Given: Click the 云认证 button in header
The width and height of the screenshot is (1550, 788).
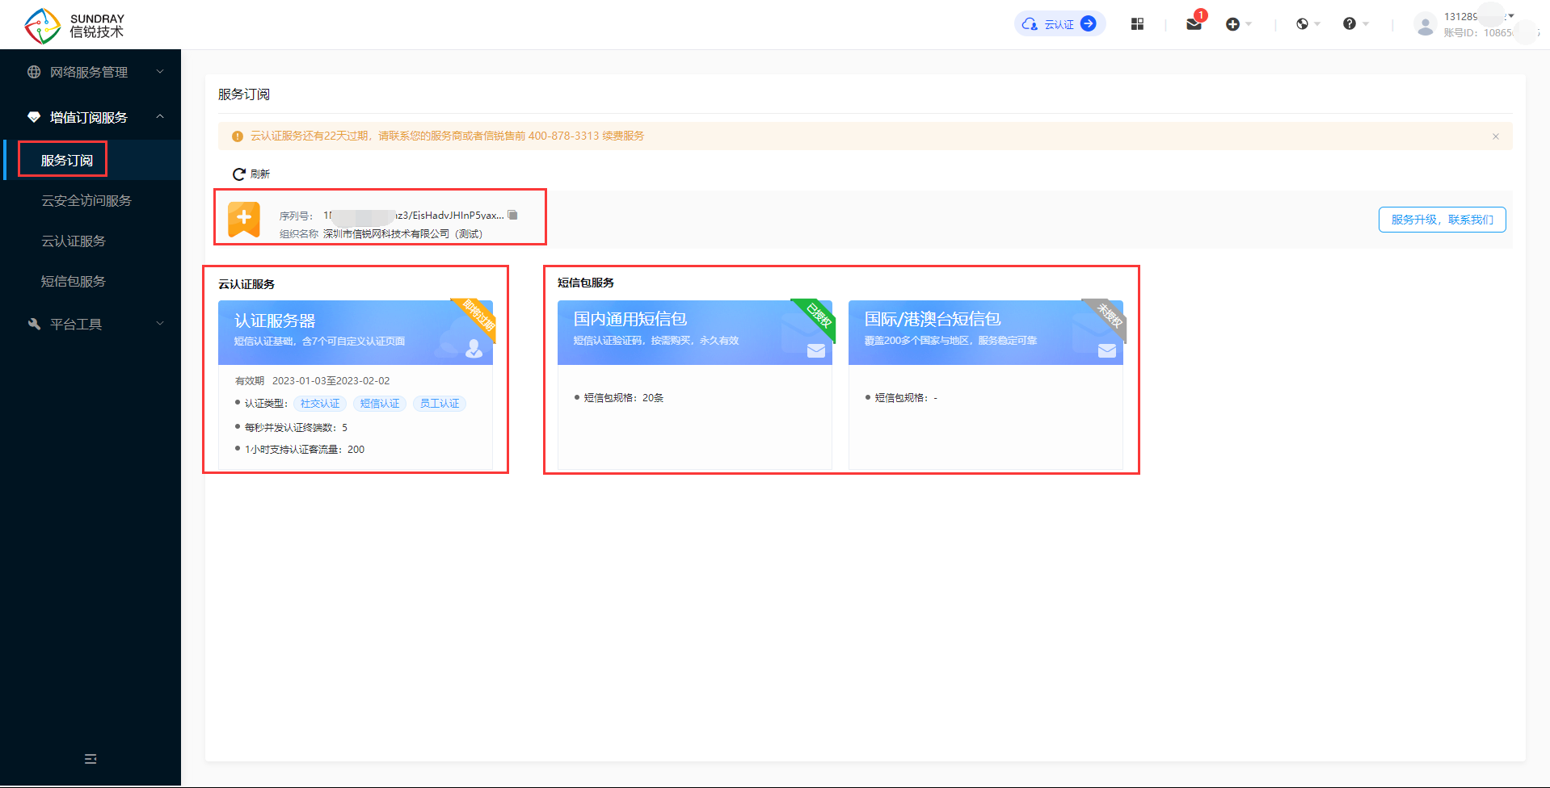Looking at the screenshot, I should click(x=1059, y=24).
